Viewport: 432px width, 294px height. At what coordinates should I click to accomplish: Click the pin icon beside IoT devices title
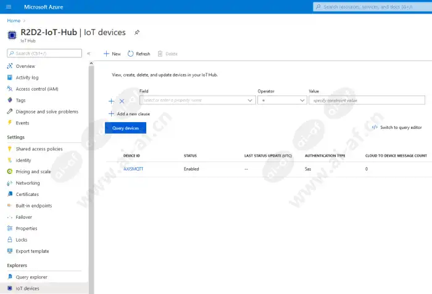click(136, 33)
